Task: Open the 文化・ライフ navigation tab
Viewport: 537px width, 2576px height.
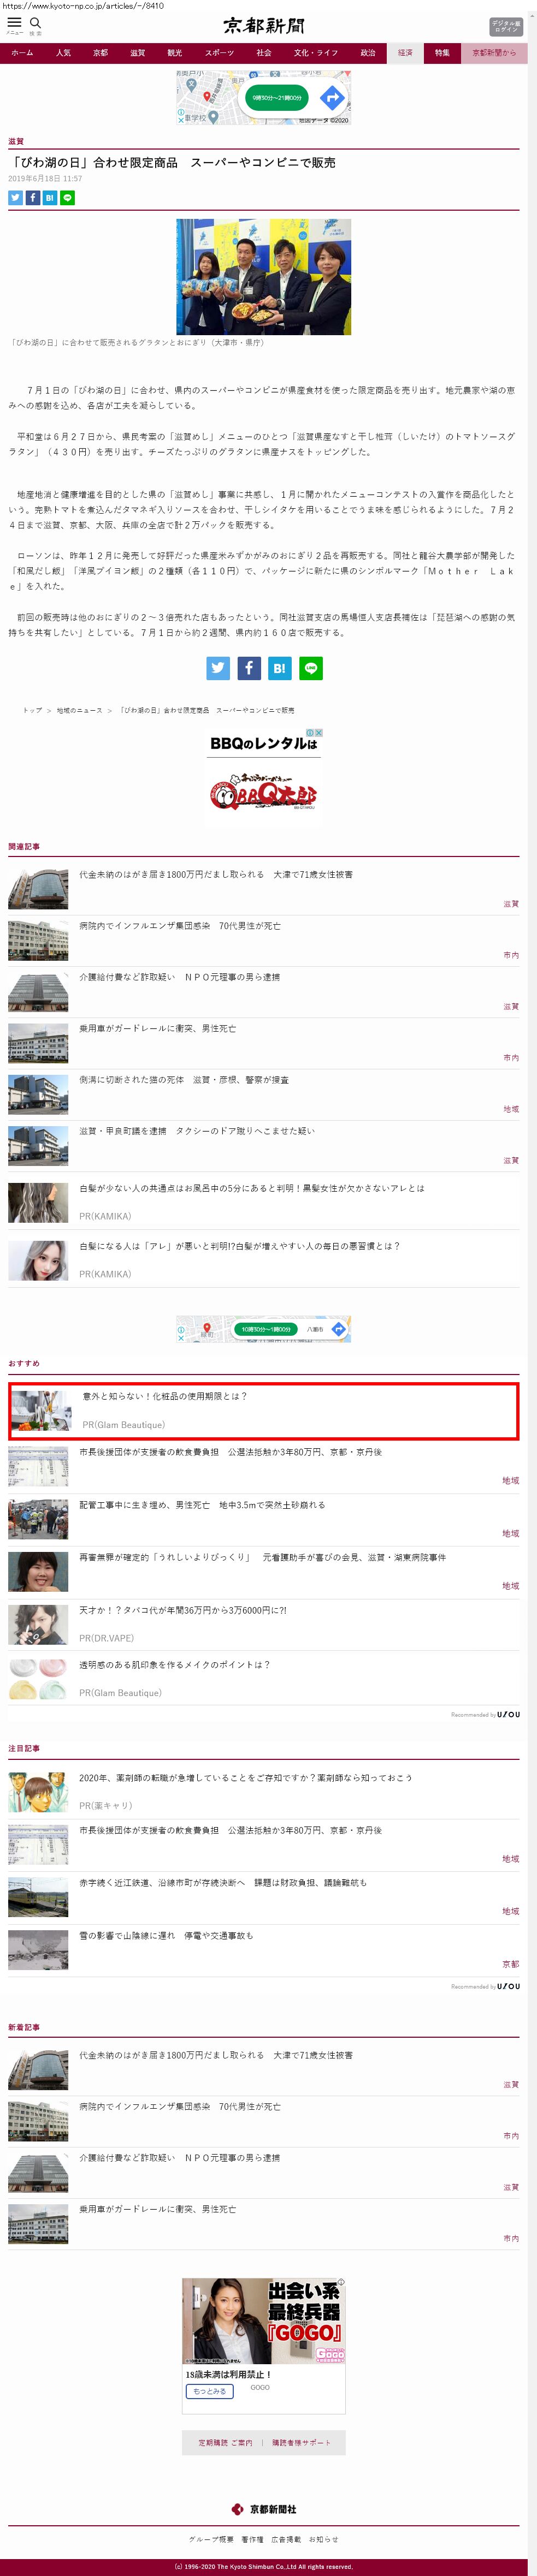Action: [315, 53]
